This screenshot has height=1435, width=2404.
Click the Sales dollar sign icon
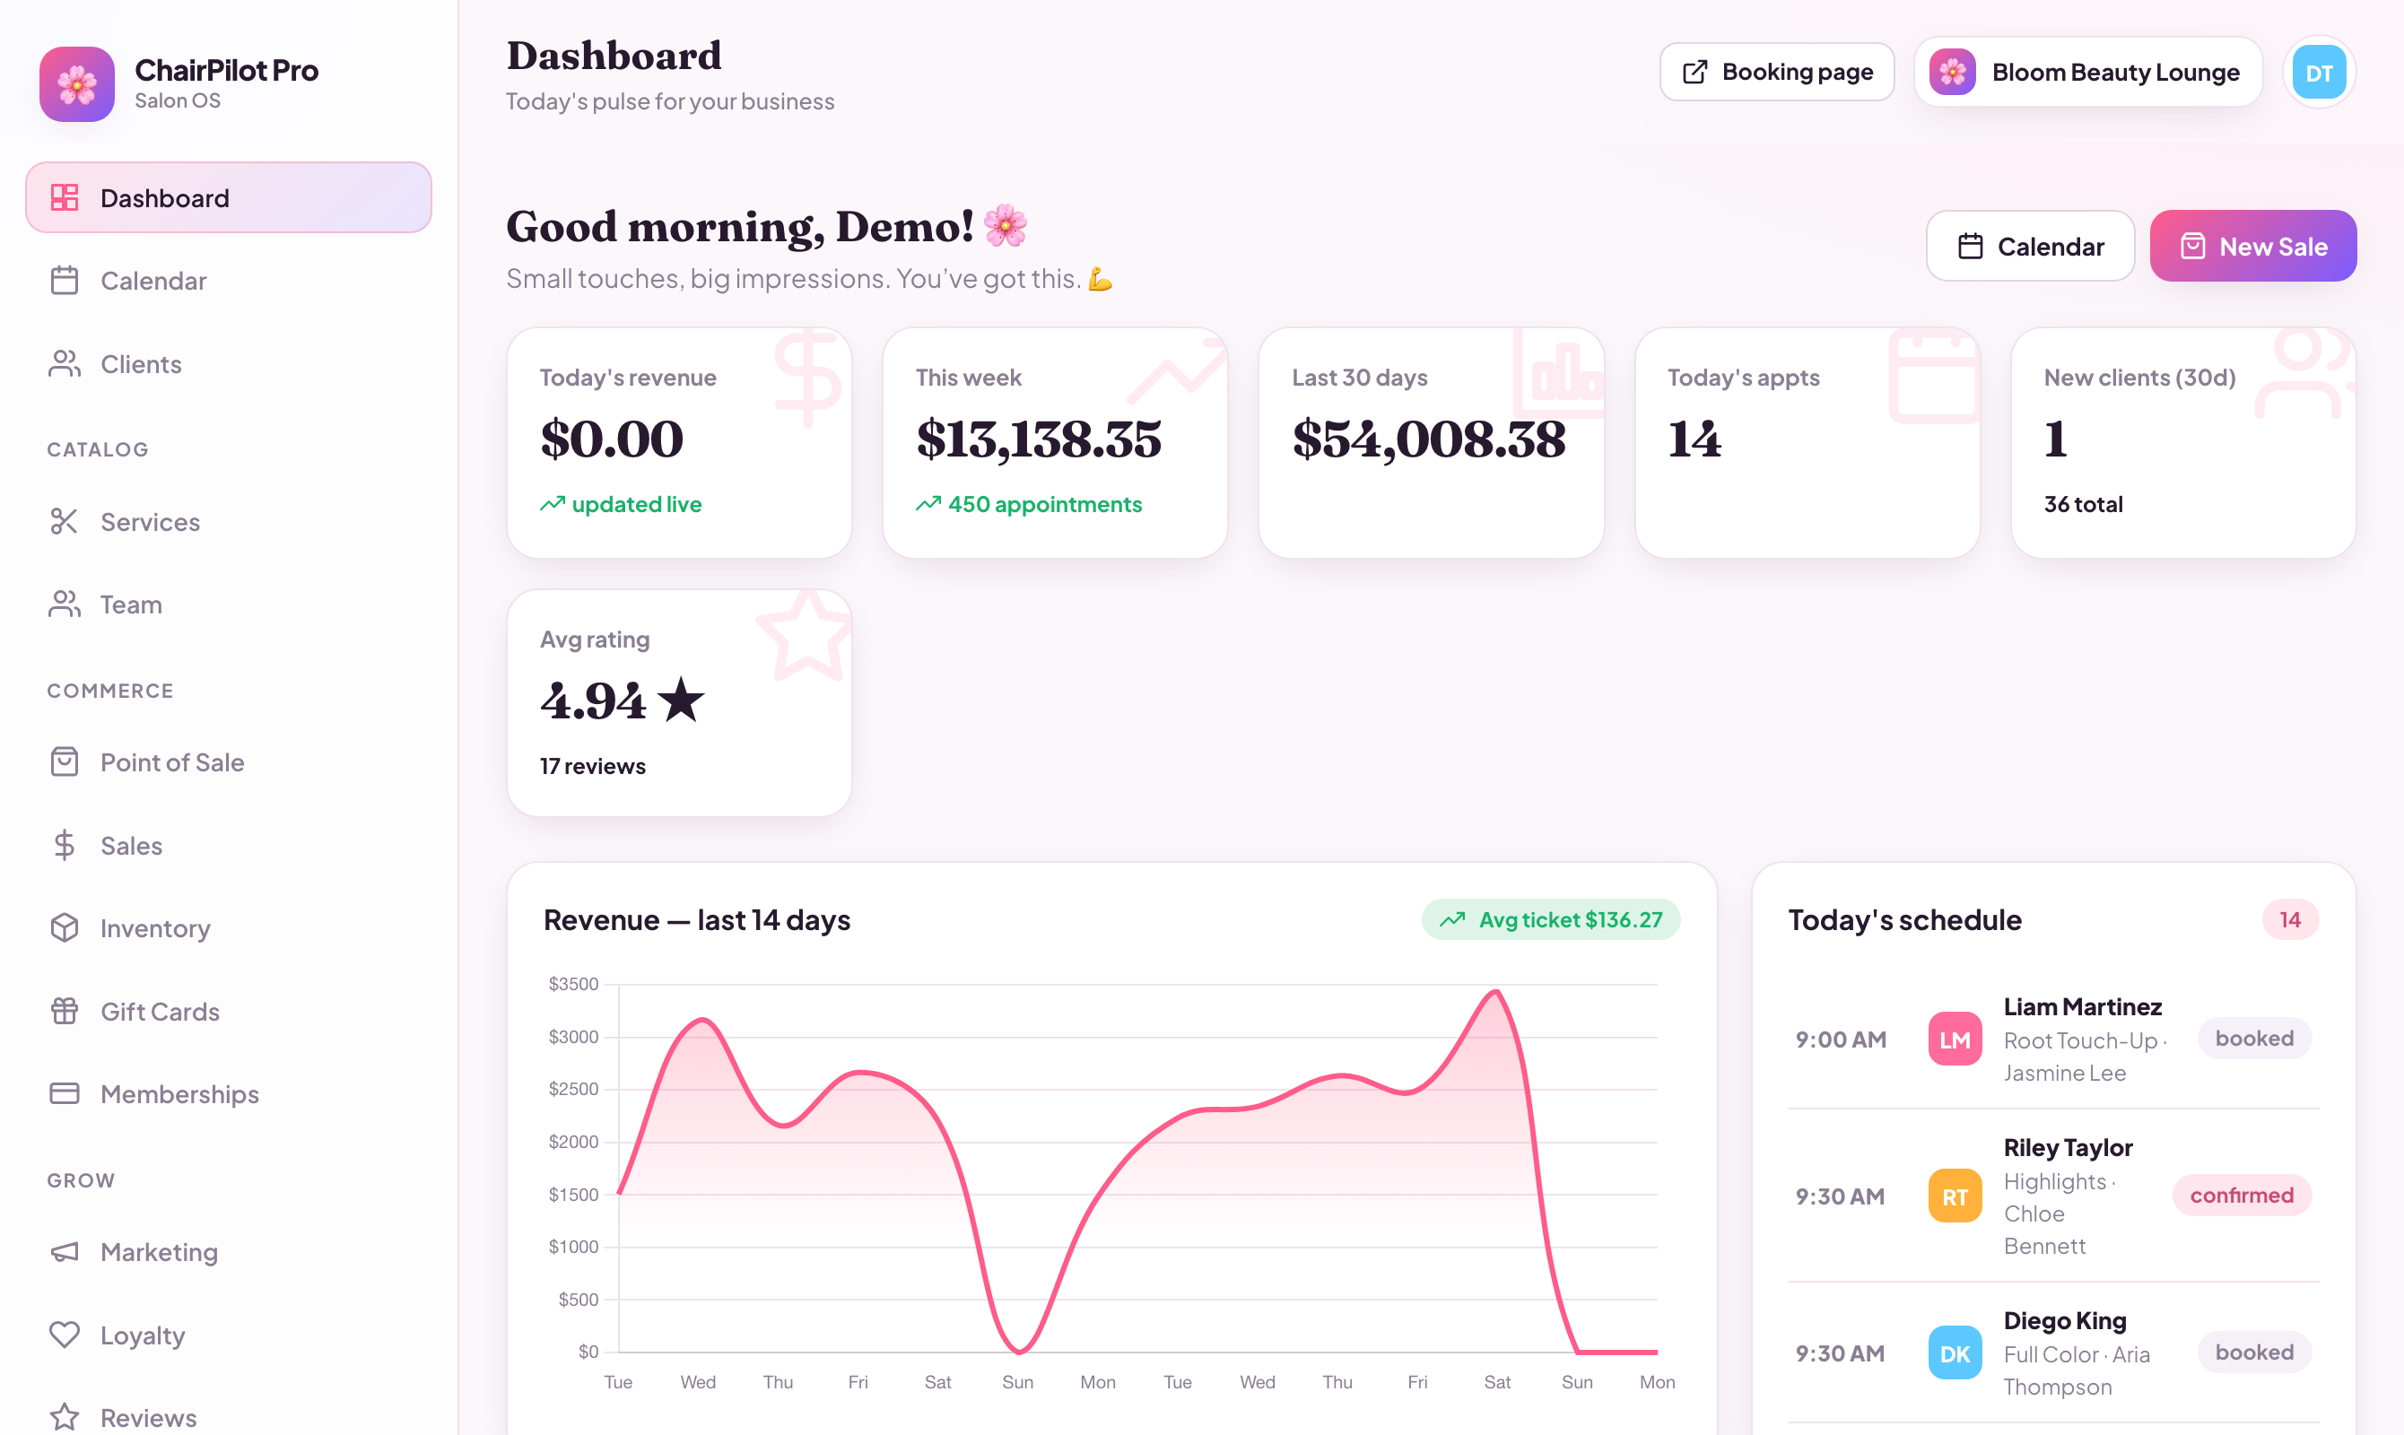tap(65, 845)
